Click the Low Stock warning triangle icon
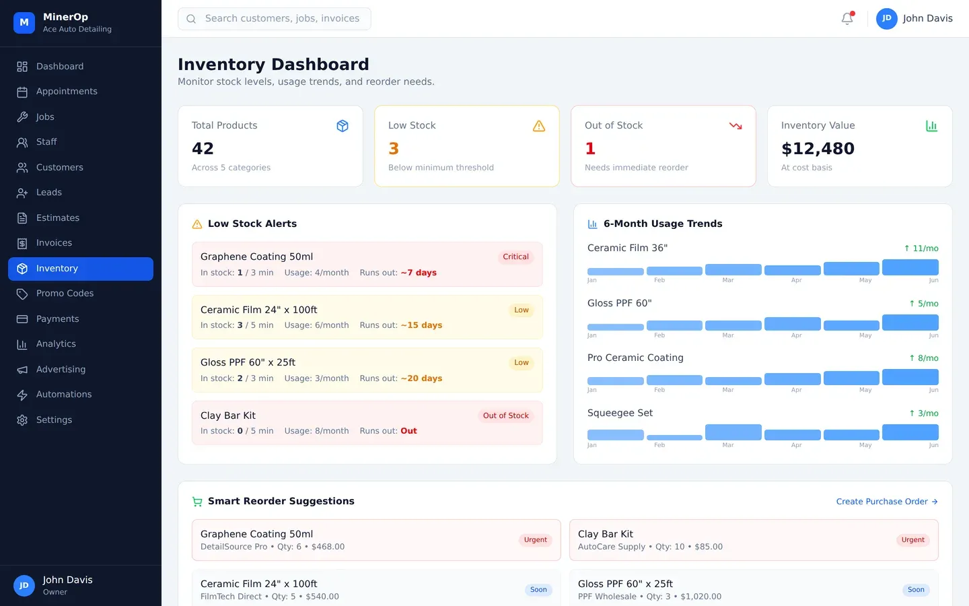This screenshot has width=969, height=606. (539, 126)
